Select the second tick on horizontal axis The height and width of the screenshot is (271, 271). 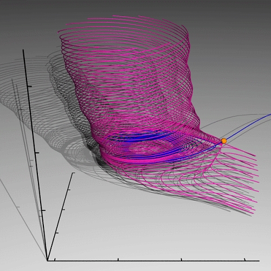point(118,260)
